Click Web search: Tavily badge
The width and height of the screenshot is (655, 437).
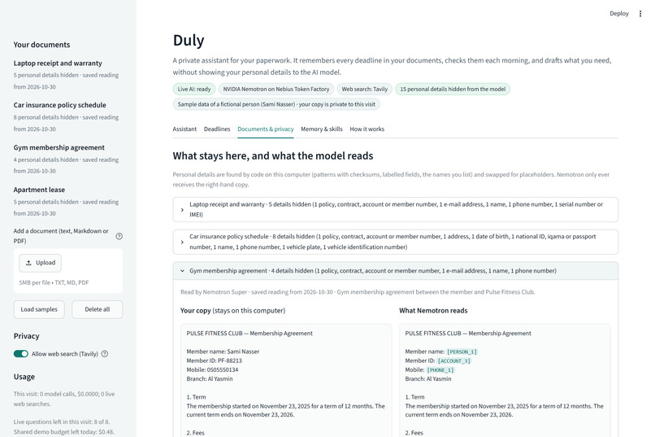coord(364,89)
